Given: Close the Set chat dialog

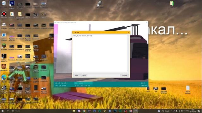Looking at the screenshot, I should 128,32.
